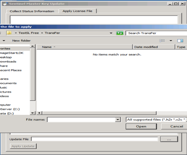The image size is (187, 155).
Task: Click the Sentinel Master Key Update title icon
Action: pos(5,4)
